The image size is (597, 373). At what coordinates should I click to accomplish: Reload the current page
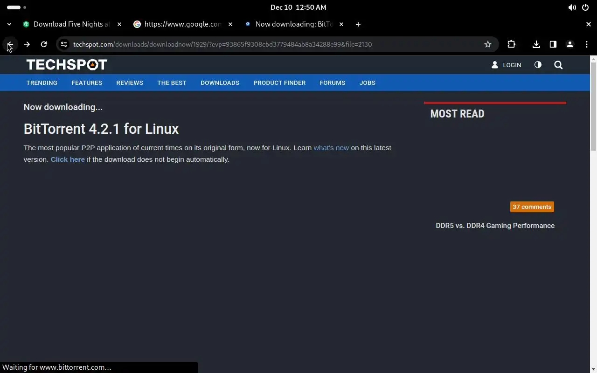point(44,44)
